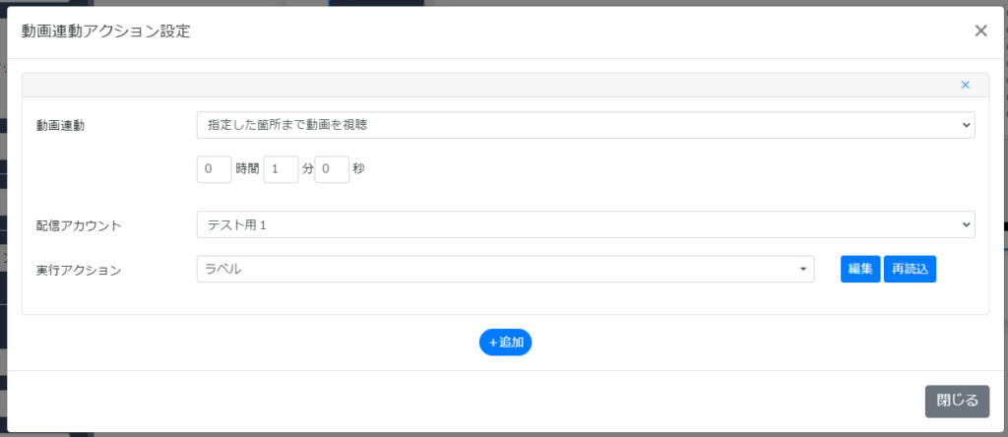Click the 秒 seconds input field
Screen dimensions: 1008x437
click(x=332, y=169)
